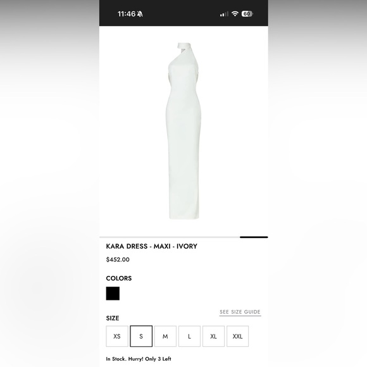The image size is (367, 367).
Task: Select size XS
Action: pyautogui.click(x=117, y=336)
